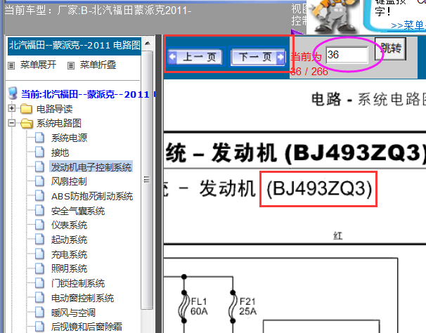Click the document icon beside 电动窗控制系统
Image resolution: width=426 pixels, height=333 pixels.
[x=39, y=298]
